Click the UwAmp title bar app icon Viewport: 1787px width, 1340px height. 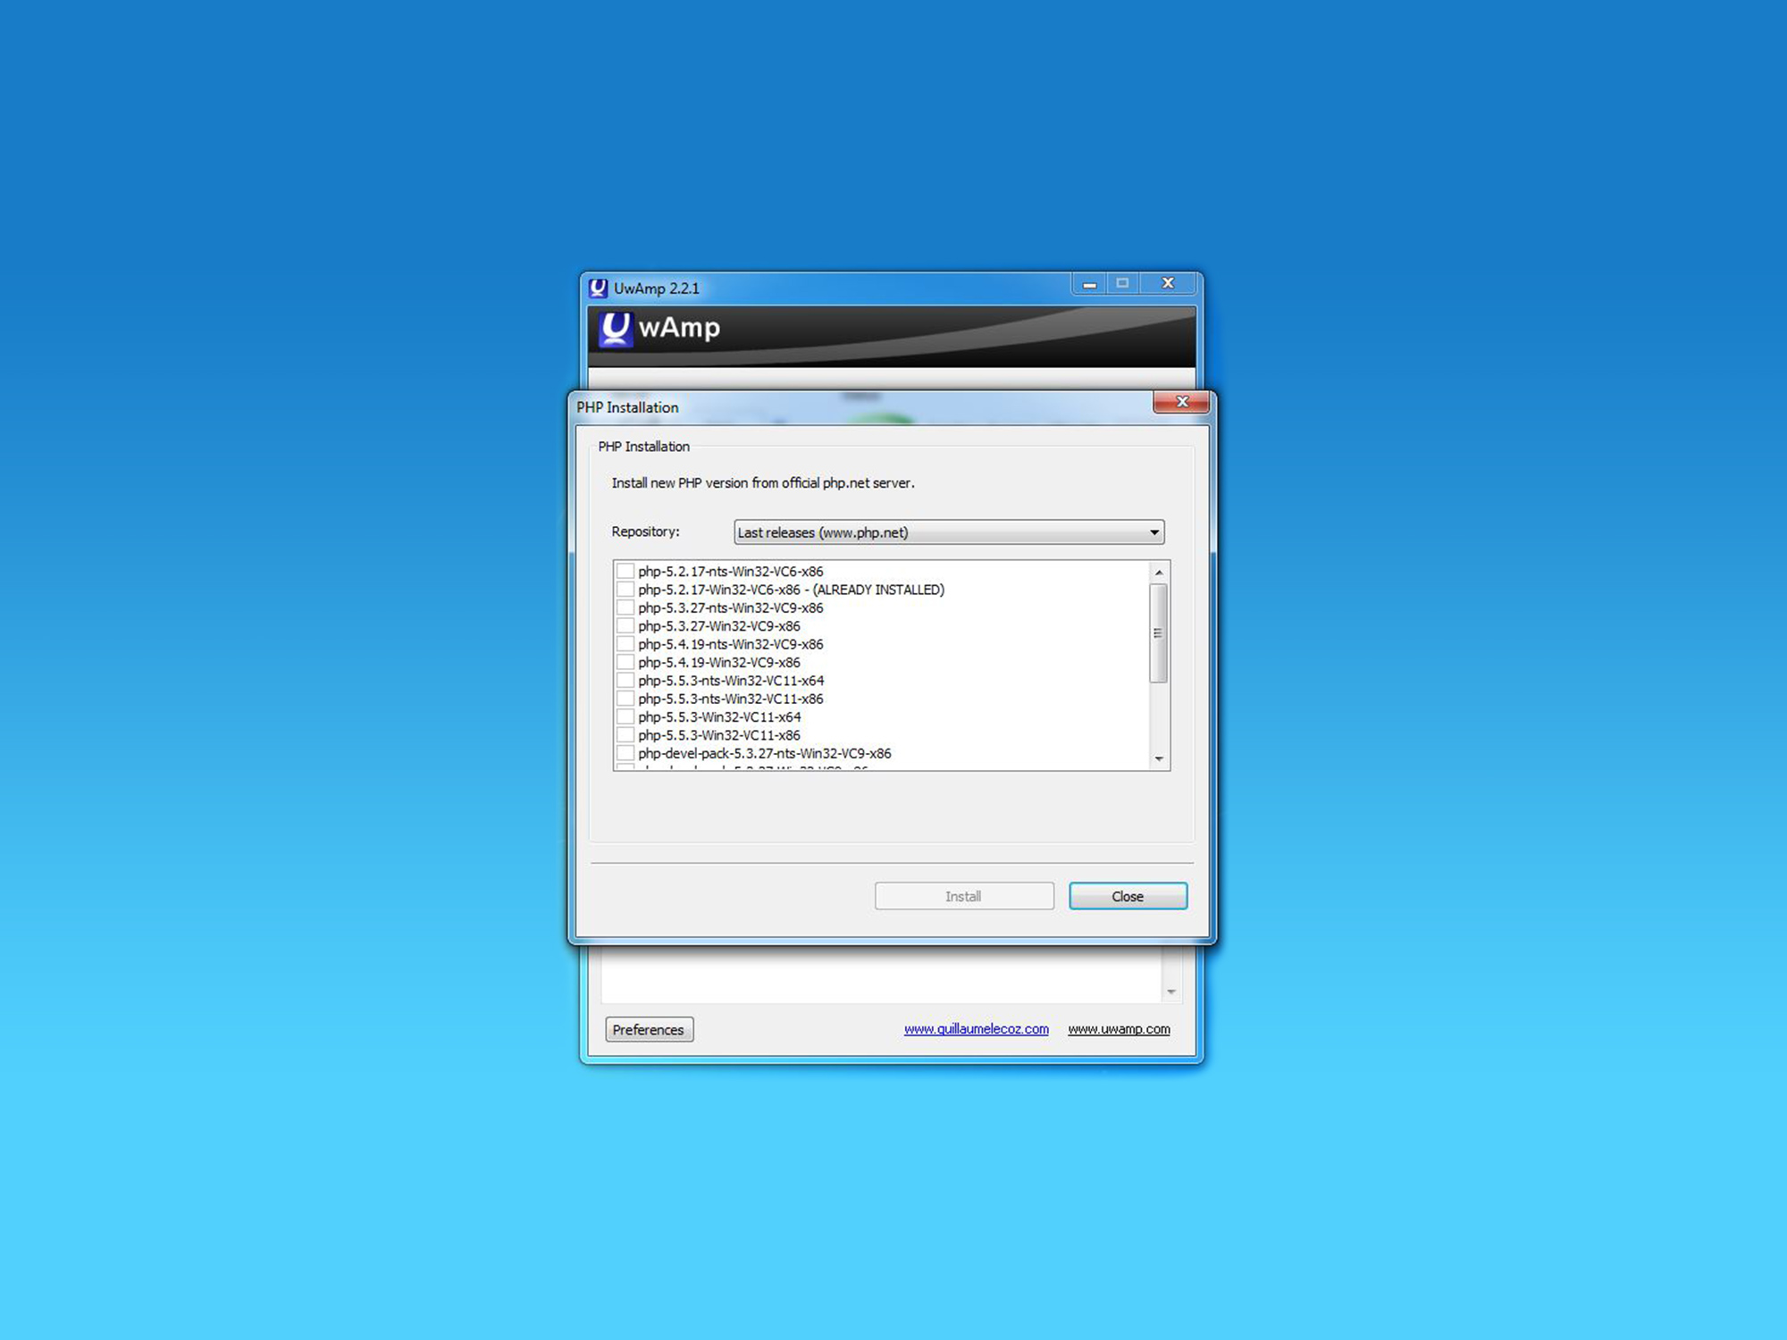[598, 288]
